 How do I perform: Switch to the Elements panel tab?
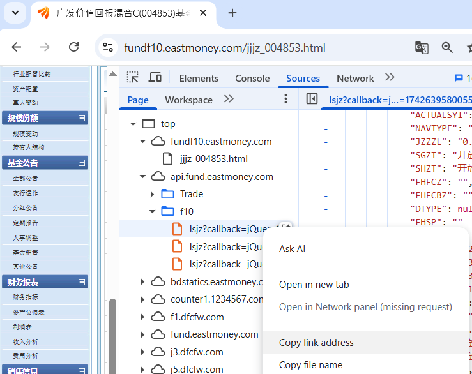[199, 79]
